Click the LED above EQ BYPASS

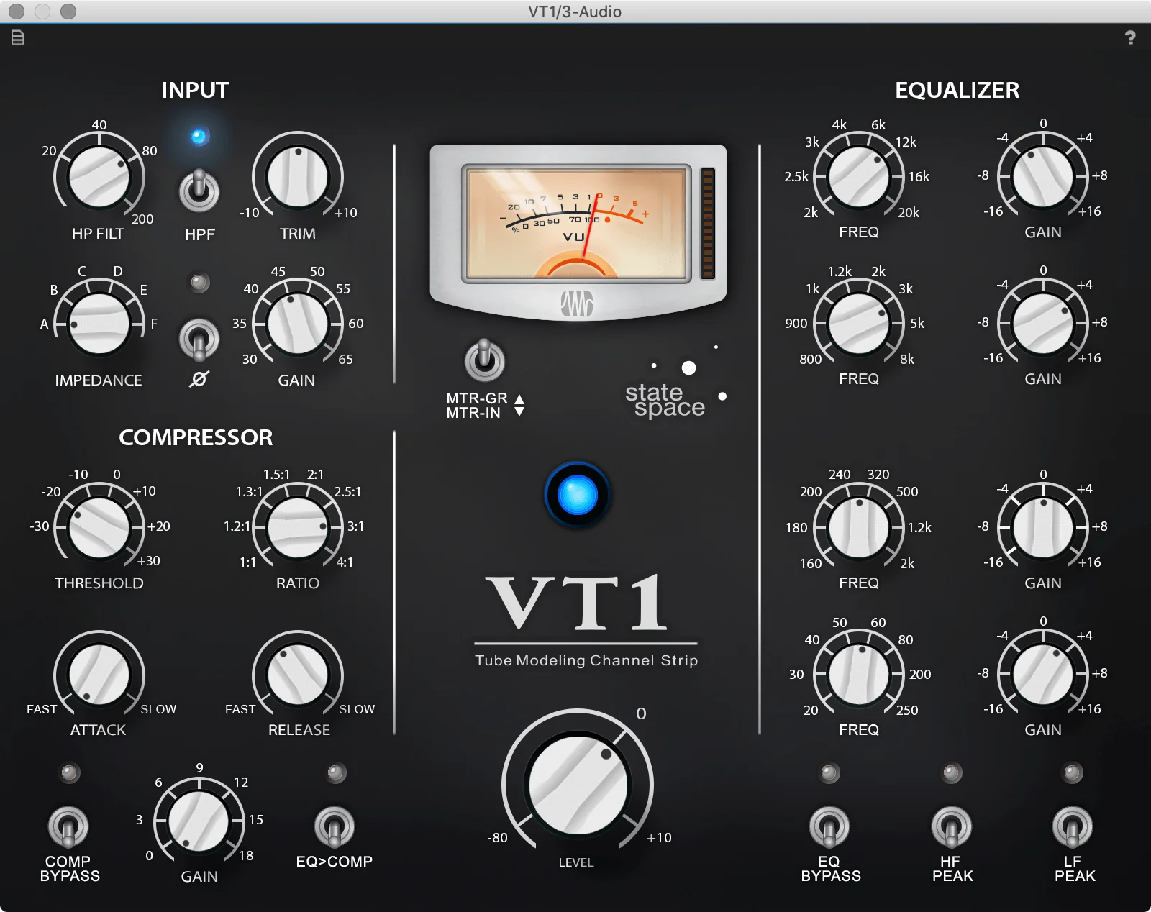pos(829,773)
